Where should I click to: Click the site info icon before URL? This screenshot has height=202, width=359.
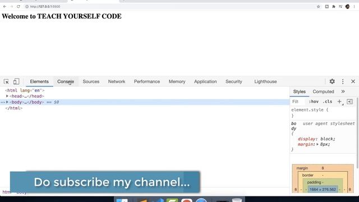coord(27,7)
